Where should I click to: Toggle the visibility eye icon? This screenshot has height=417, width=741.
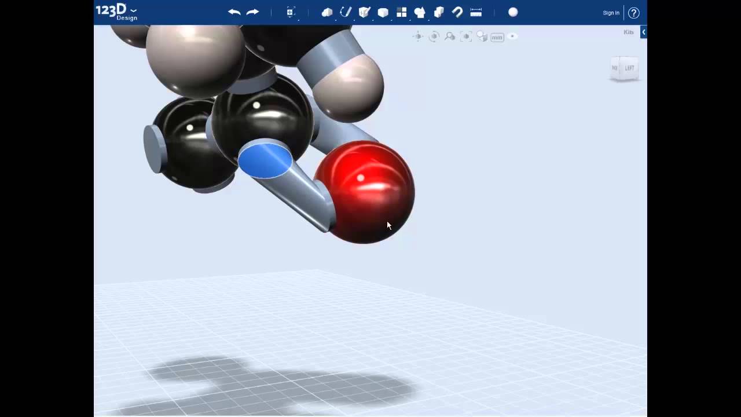click(x=512, y=36)
